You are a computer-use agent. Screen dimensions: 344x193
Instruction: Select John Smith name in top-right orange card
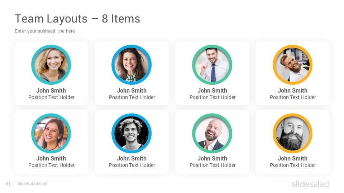click(293, 90)
